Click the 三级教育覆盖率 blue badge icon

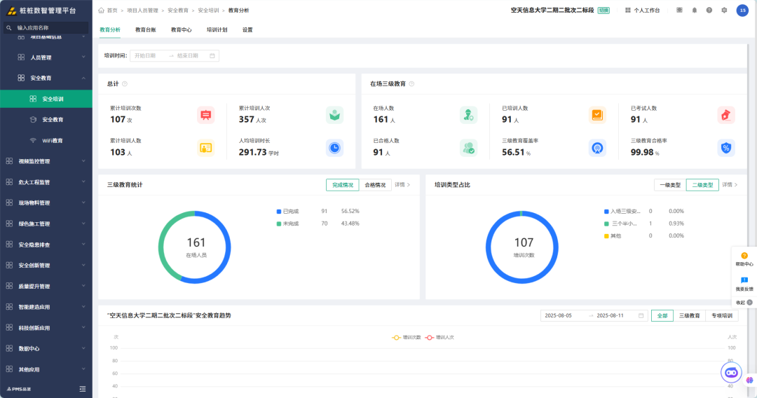(x=597, y=148)
